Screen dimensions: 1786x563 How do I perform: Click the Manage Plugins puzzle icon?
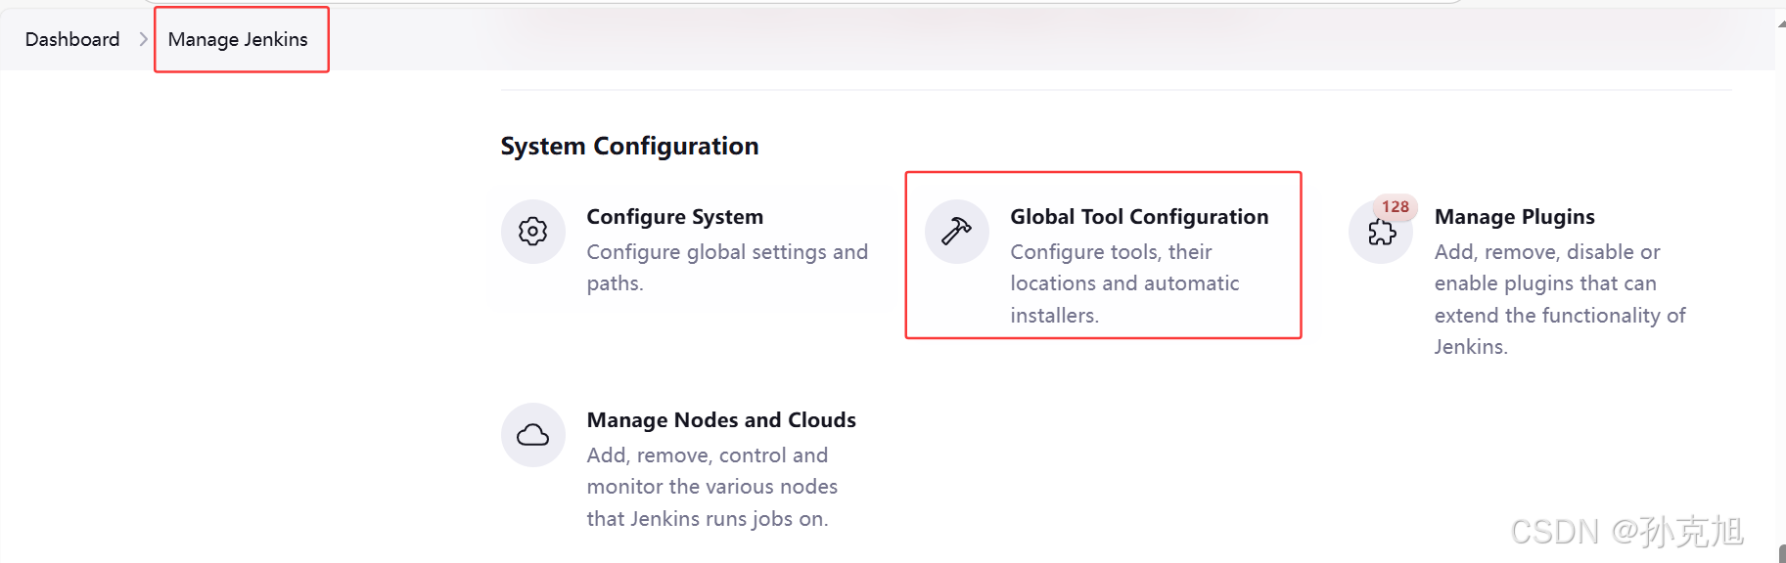[1381, 233]
